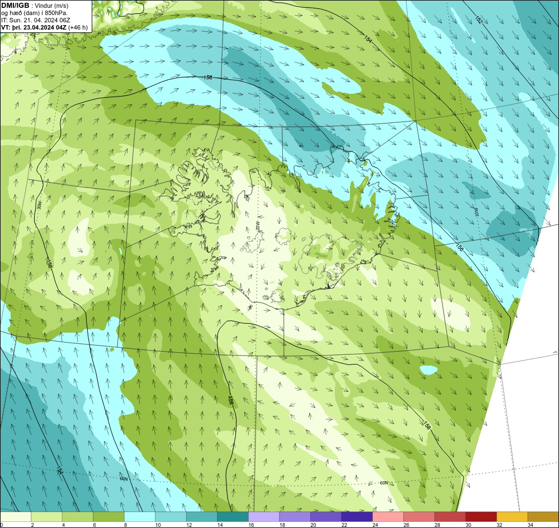Click the right '60N' latitude label
This screenshot has width=559, height=528.
[x=383, y=483]
